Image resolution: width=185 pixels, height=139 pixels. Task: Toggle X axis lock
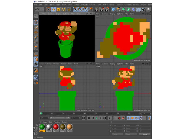[x=75, y=9]
